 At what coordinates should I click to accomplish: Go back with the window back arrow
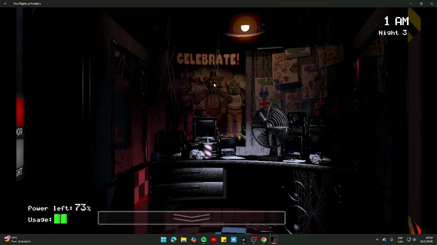pyautogui.click(x=5, y=3)
